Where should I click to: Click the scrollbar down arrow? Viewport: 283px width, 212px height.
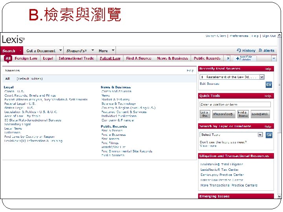[279, 196]
